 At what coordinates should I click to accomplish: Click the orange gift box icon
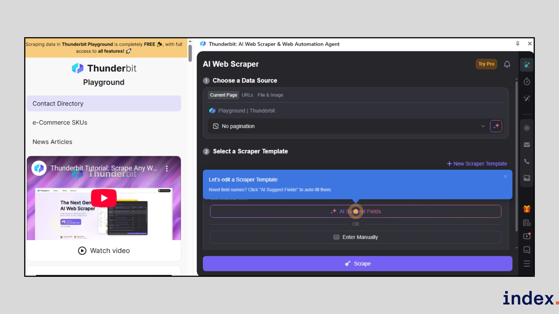click(x=527, y=209)
